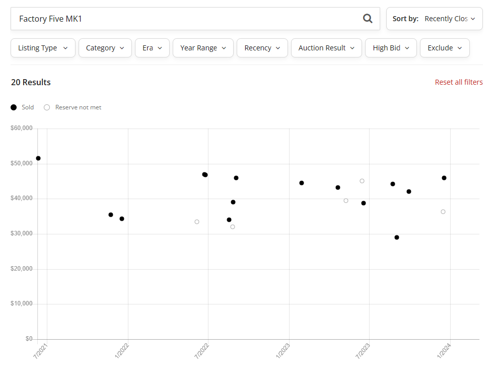This screenshot has width=498, height=374.
Task: Toggle the Sold legend marker
Action: pyautogui.click(x=14, y=107)
